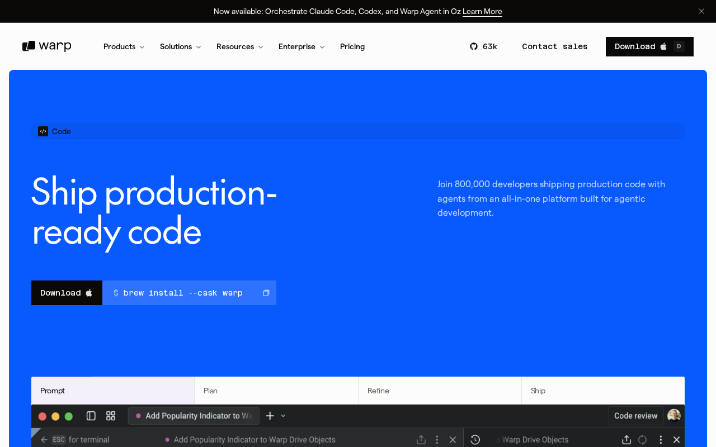Open the grid view icon in Warp window
This screenshot has height=447, width=716.
[111, 416]
